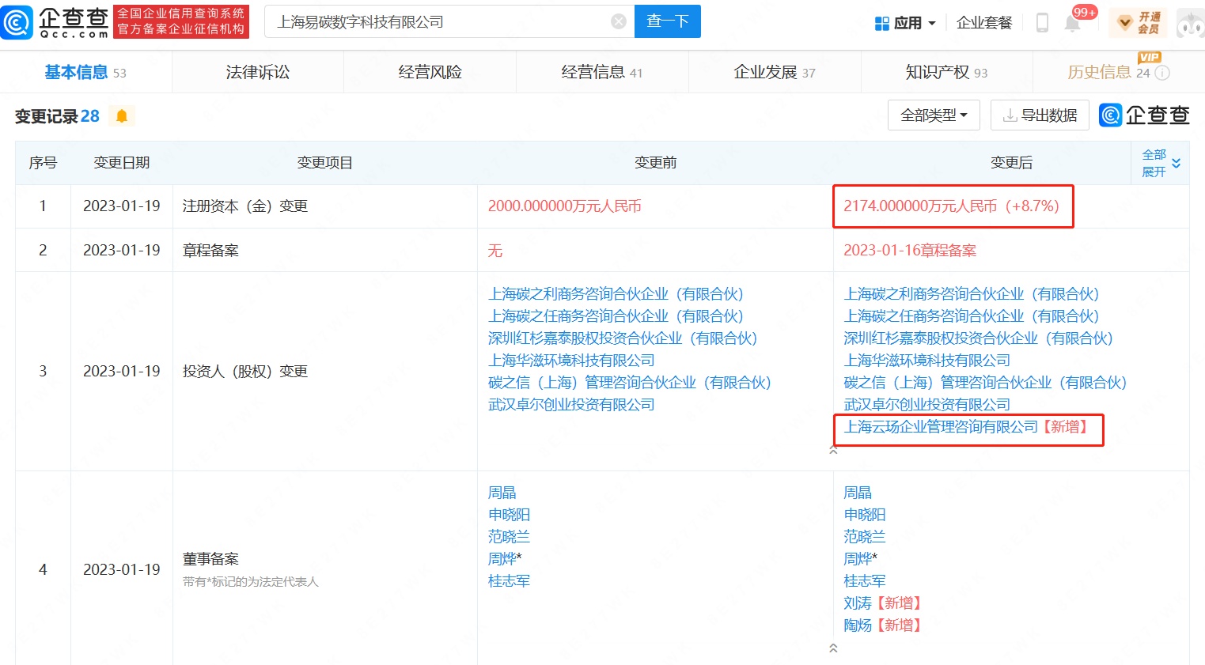Open director 申晓阳 in 变更后 column

pyautogui.click(x=865, y=515)
